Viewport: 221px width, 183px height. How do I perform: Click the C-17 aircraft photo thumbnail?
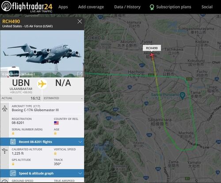tap(42, 53)
